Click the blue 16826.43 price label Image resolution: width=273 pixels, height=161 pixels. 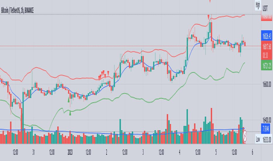pos(267,36)
